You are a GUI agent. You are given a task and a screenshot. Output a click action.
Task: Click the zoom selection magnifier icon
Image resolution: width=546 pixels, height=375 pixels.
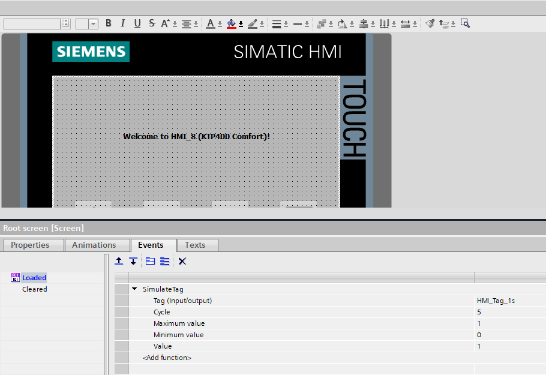(465, 23)
